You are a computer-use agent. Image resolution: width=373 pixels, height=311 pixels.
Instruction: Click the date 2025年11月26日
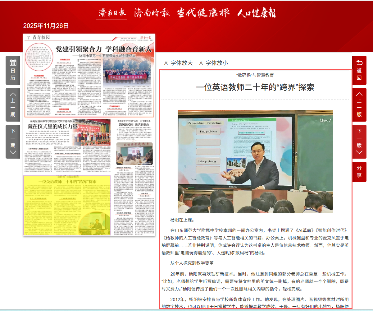coord(46,26)
